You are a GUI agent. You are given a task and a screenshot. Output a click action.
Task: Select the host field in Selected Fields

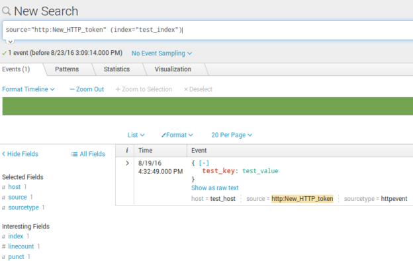click(14, 187)
